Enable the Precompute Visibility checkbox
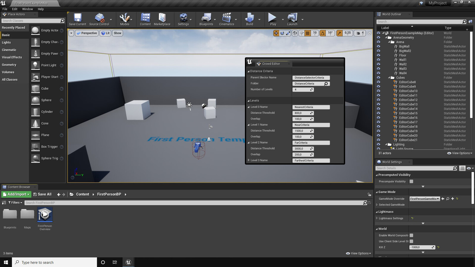475x267 pixels. point(411,181)
